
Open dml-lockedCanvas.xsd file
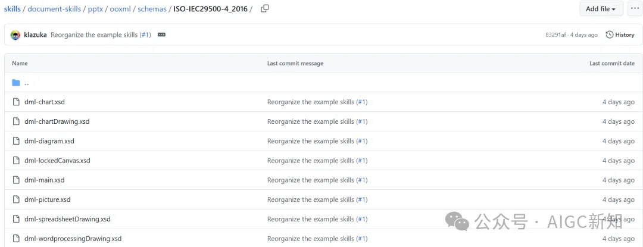click(x=57, y=161)
